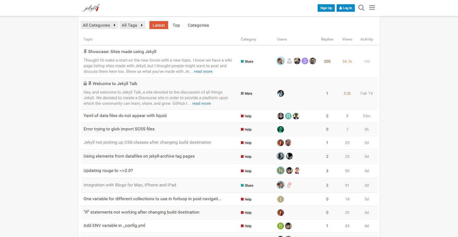Sort by the Replies column header
The width and height of the screenshot is (458, 237).
click(x=327, y=39)
